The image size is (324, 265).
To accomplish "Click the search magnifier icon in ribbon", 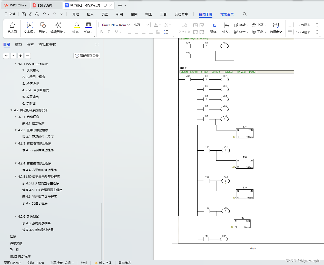I will 245,14.
